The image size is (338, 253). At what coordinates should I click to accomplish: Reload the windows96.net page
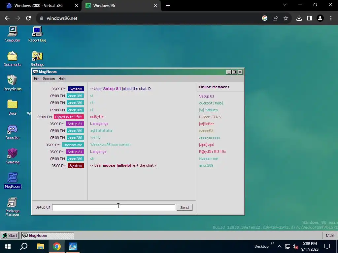point(28,18)
